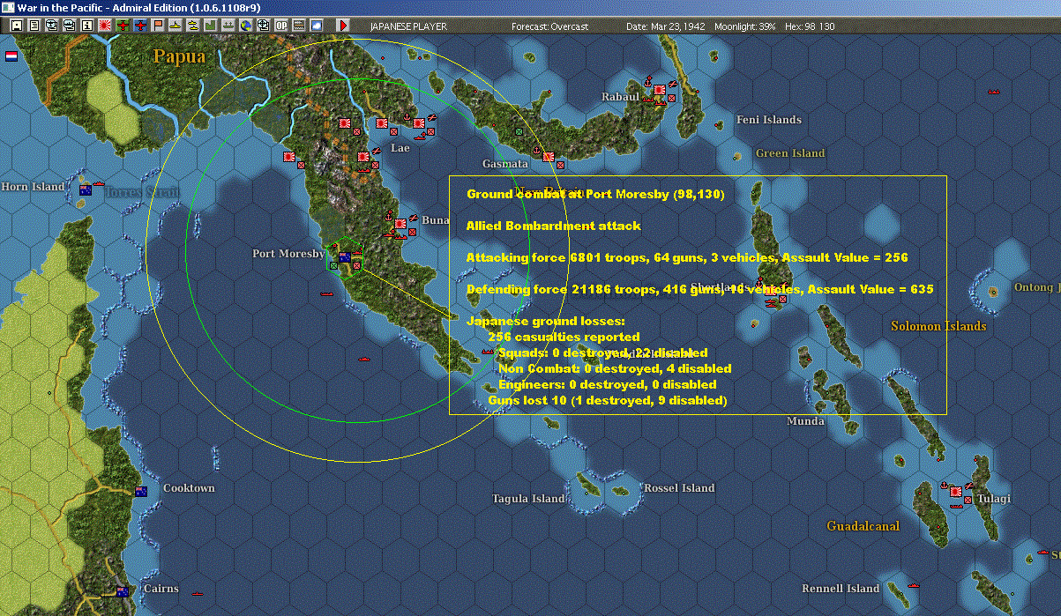
Task: Click the Papua region label
Action: (x=179, y=57)
